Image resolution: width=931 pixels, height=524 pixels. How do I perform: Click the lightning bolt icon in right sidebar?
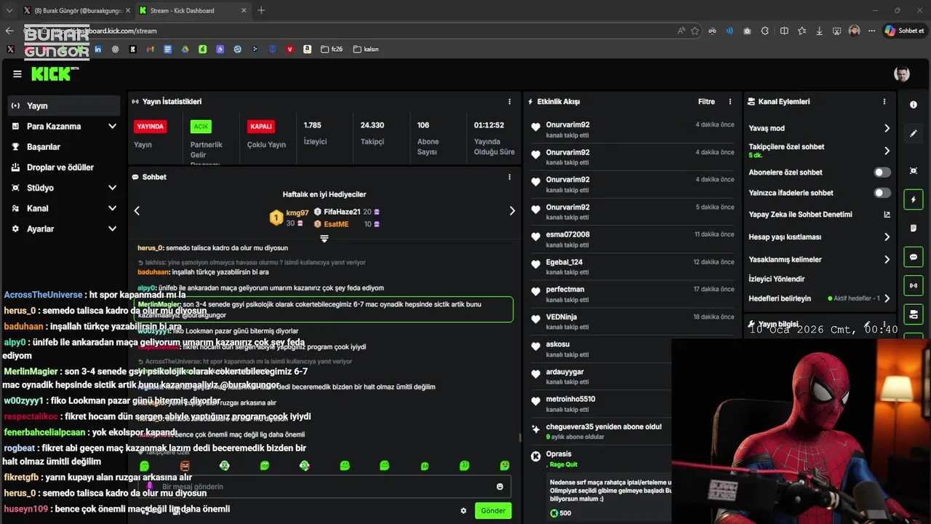tap(914, 199)
